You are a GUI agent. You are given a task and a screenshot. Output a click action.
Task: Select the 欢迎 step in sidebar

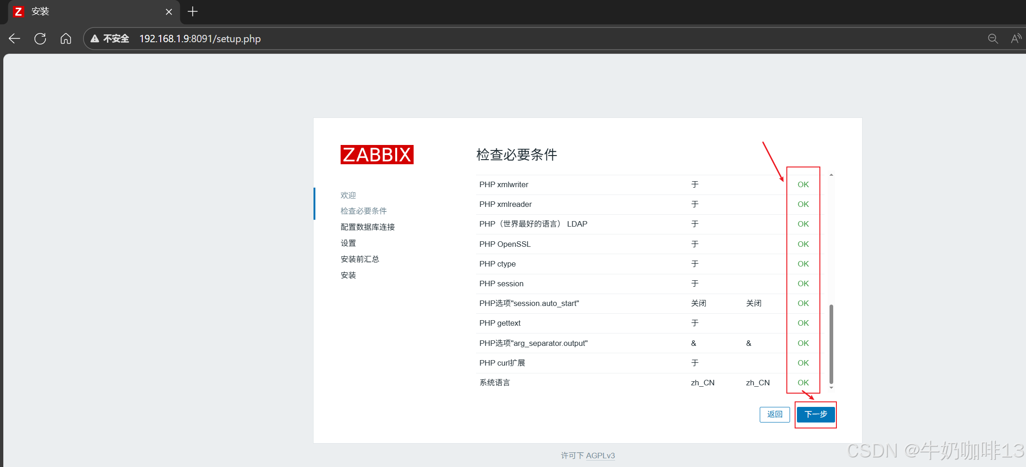coord(348,195)
